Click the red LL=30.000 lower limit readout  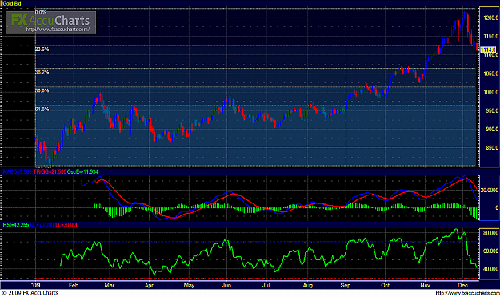pos(66,225)
